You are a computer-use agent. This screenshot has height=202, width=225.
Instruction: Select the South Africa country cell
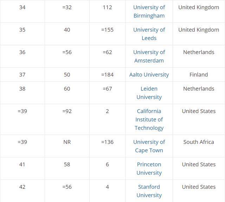pyautogui.click(x=199, y=146)
